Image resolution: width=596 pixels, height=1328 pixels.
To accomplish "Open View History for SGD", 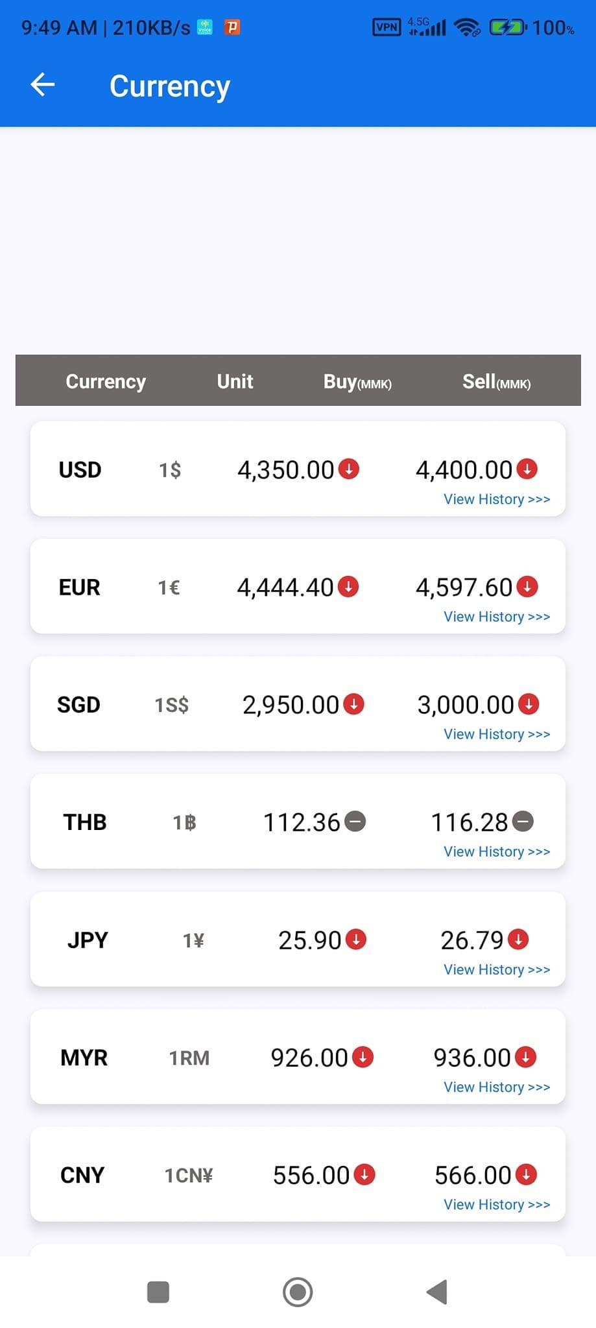I will point(497,734).
